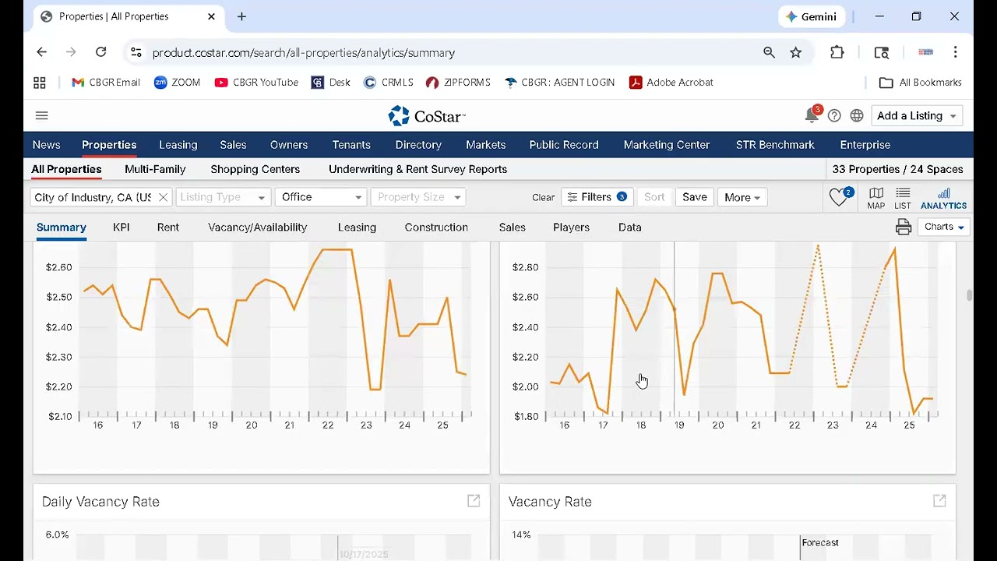Click the browser address bar URL
The image size is (997, 561).
click(304, 53)
